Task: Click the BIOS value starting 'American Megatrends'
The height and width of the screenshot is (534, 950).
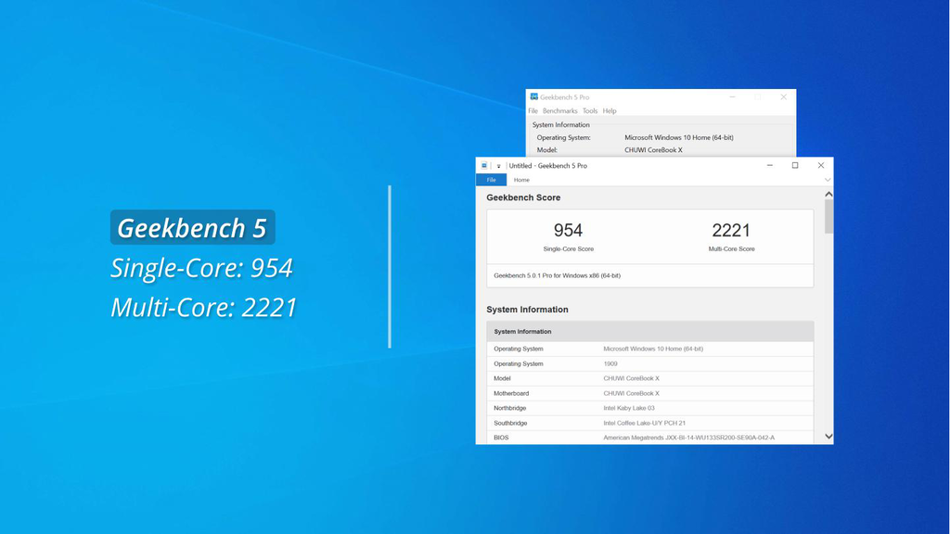Action: click(x=689, y=438)
